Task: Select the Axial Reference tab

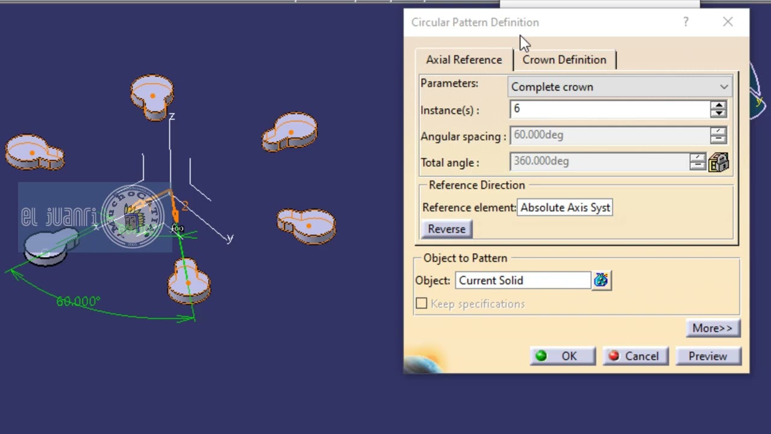Action: (464, 60)
